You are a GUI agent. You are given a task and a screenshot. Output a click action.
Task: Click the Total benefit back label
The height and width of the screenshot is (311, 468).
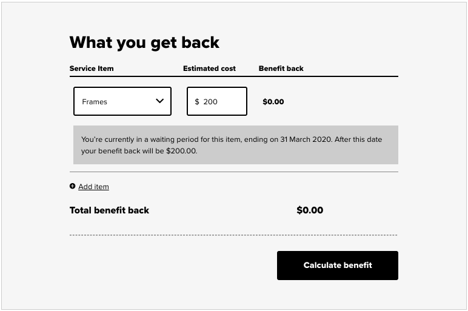109,210
